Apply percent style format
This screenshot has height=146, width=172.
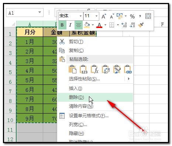pyautogui.click(x=132, y=17)
